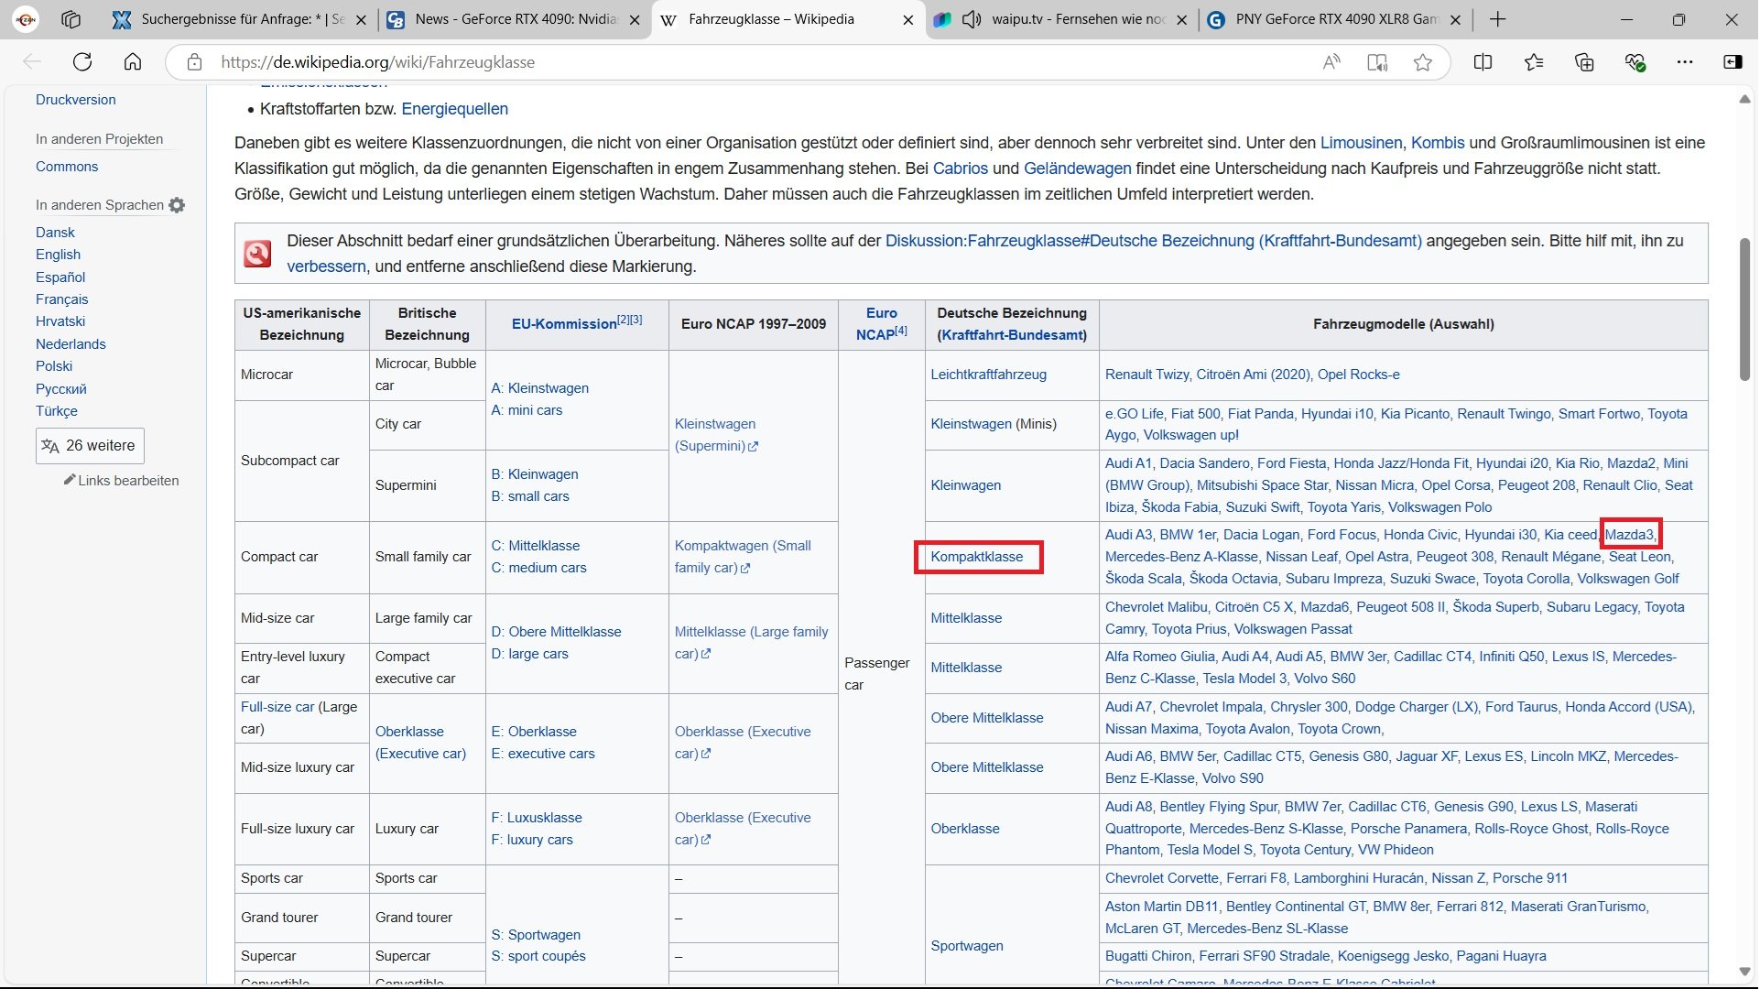Open the Collections icon in toolbar

[1584, 62]
